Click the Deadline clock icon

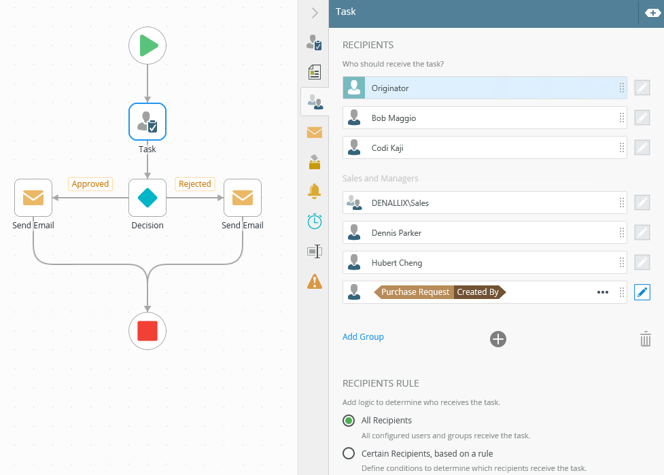(x=315, y=222)
